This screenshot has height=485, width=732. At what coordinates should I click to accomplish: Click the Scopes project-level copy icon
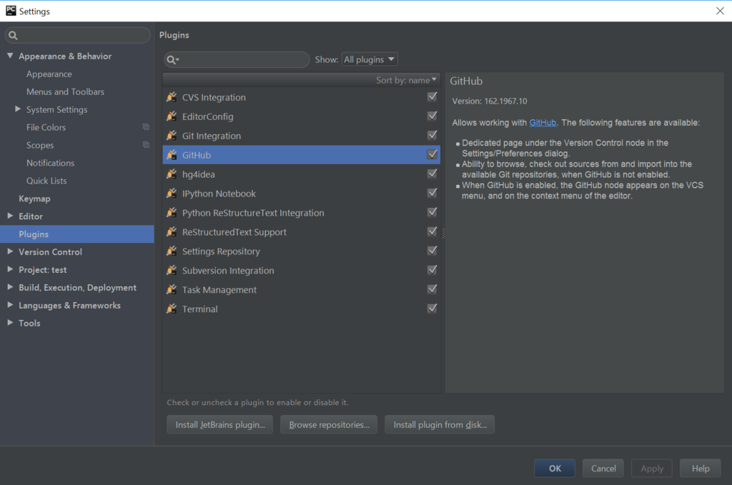coord(146,144)
